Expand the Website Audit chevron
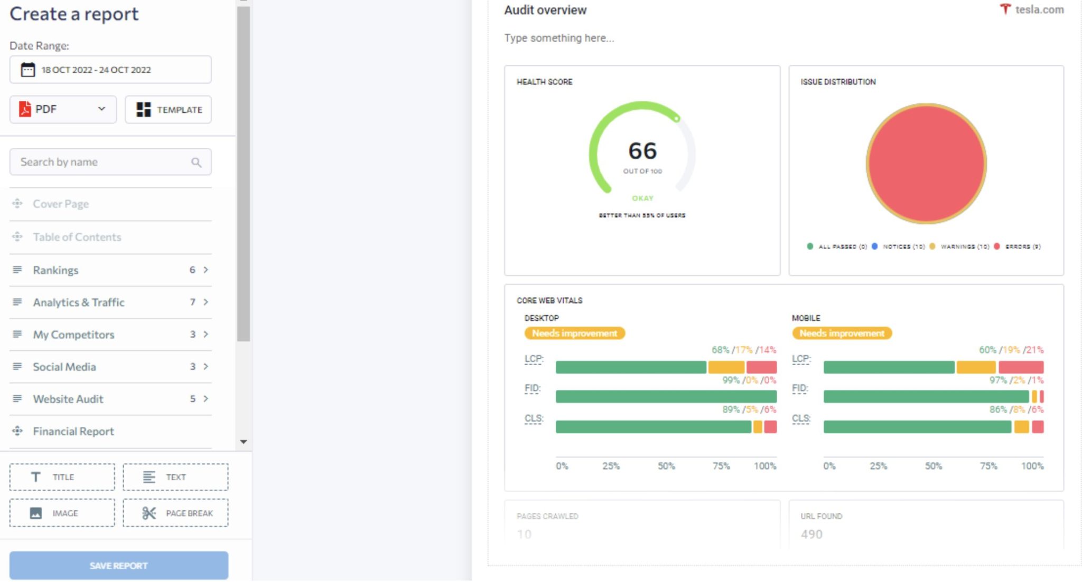 (206, 398)
